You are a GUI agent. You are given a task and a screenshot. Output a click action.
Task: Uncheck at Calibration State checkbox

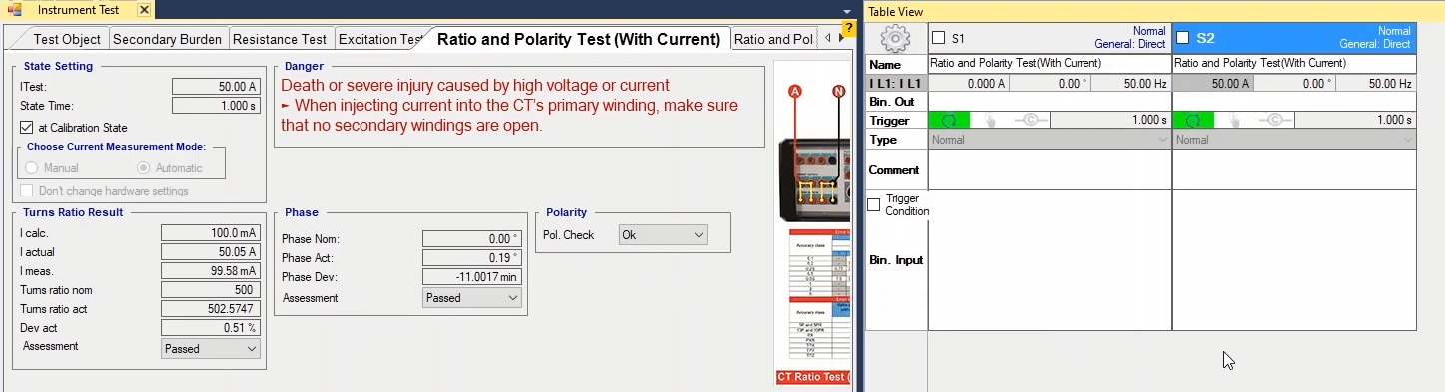(x=27, y=128)
